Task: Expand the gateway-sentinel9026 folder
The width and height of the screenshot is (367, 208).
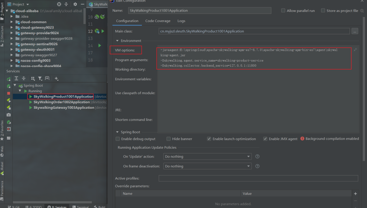Action: (12, 44)
